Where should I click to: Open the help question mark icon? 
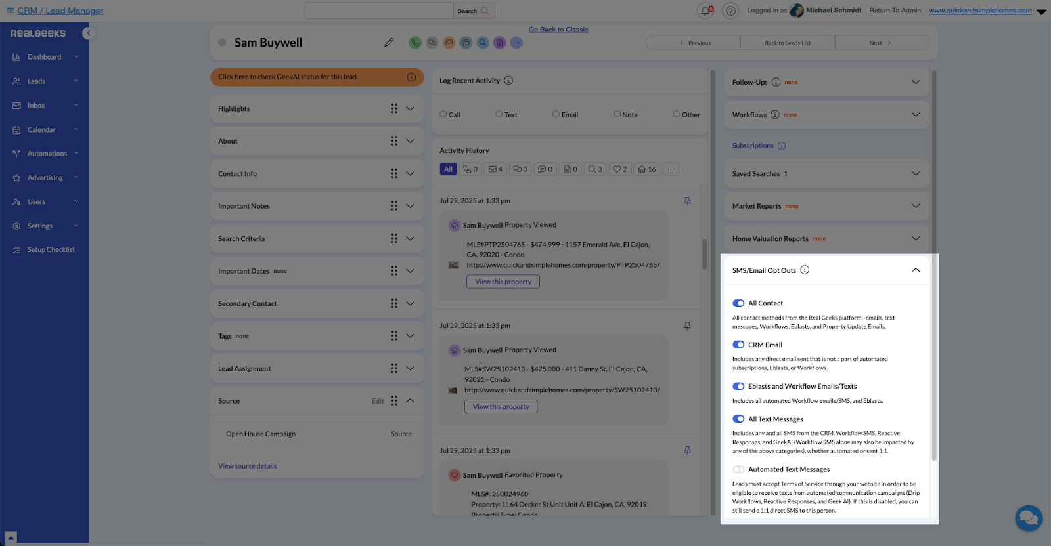pos(730,10)
